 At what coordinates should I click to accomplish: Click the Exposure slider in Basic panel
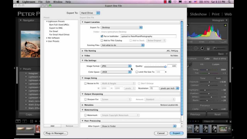tap(209, 82)
